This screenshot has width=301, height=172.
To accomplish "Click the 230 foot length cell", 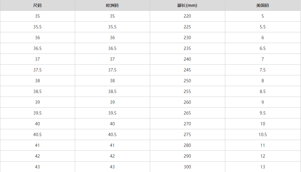I will tap(187, 38).
